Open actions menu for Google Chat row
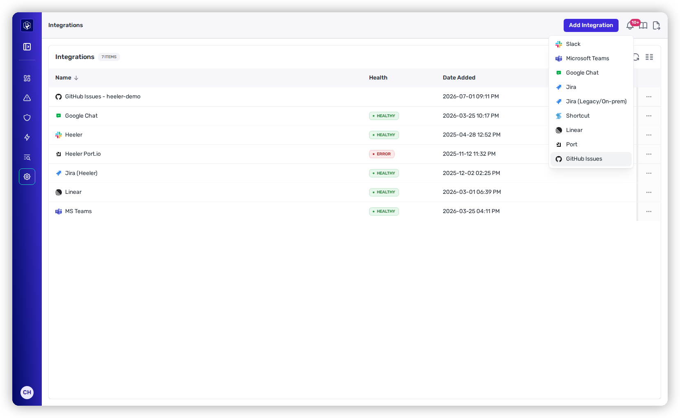Image resolution: width=680 pixels, height=418 pixels. (649, 116)
